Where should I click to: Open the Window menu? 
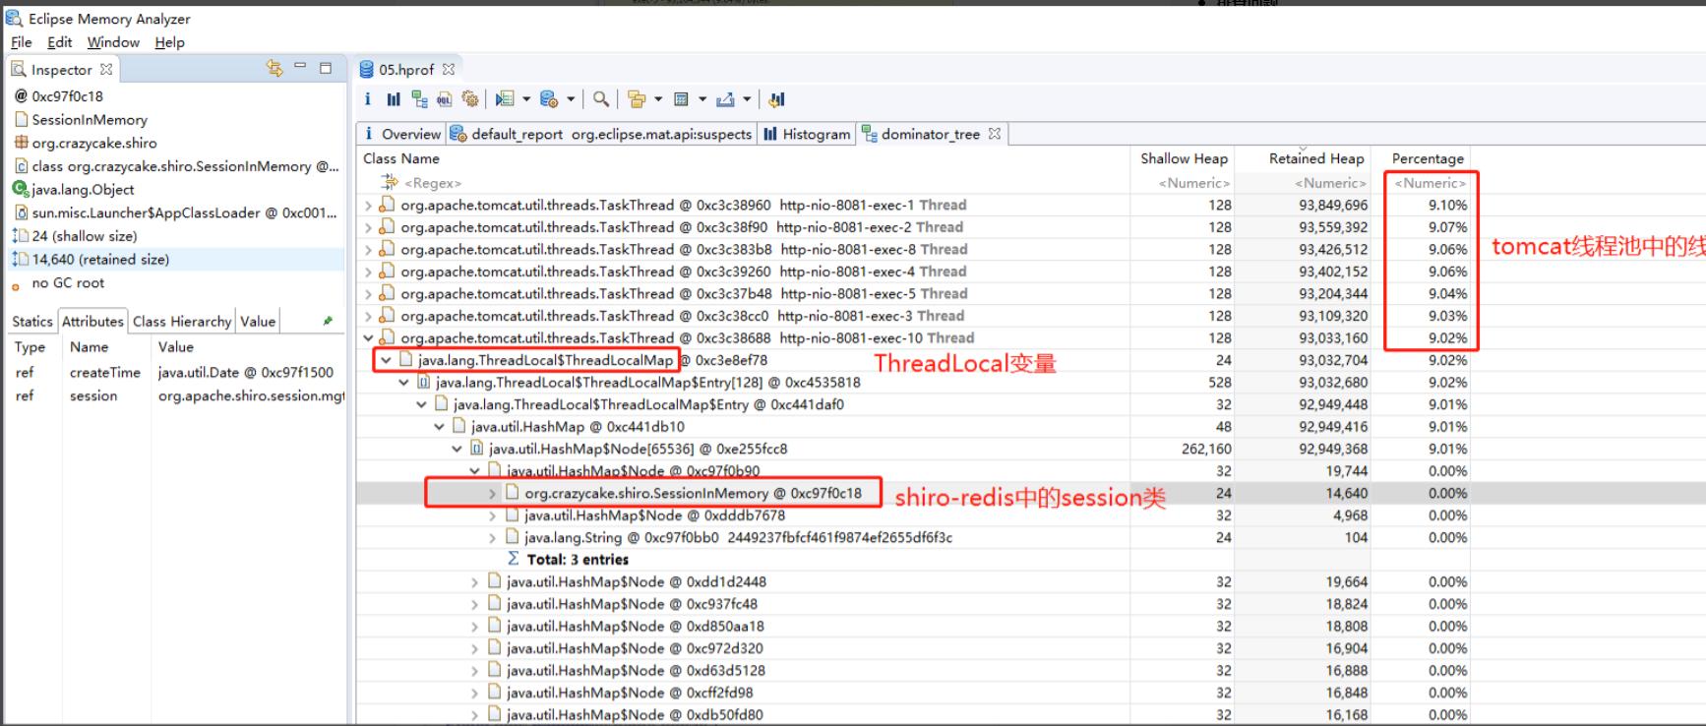[113, 42]
